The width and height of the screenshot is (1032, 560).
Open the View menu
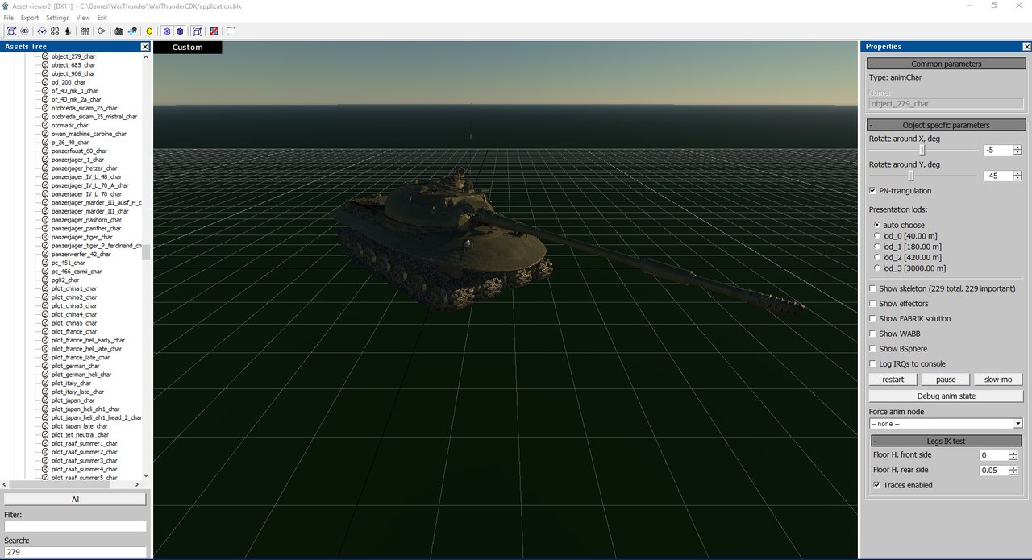pos(83,18)
